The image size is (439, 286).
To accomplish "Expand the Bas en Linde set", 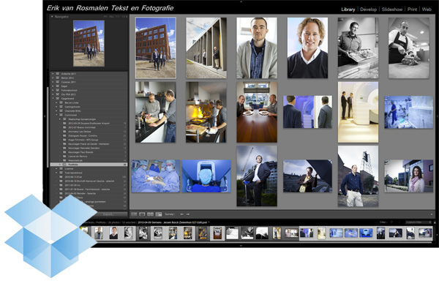I will click(x=56, y=102).
